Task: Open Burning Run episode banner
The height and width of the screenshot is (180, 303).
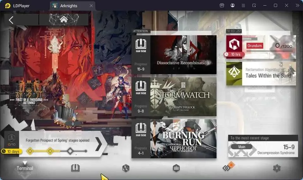Action: click(x=183, y=139)
